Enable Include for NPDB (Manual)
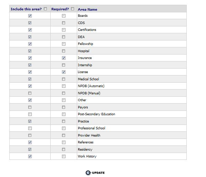 click(x=30, y=93)
